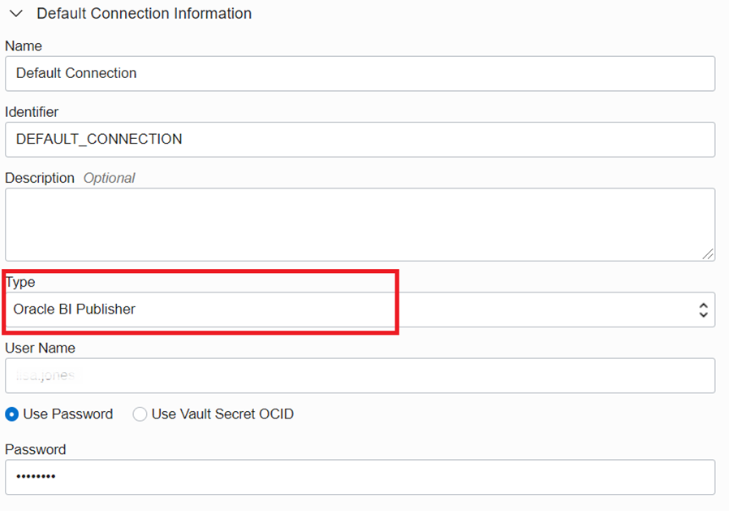
Task: Click the Use Vault Secret OCID label text
Action: tap(222, 414)
